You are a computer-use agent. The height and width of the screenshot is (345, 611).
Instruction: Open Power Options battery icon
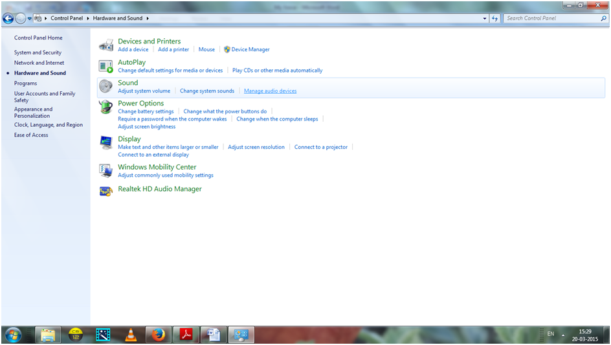click(106, 107)
